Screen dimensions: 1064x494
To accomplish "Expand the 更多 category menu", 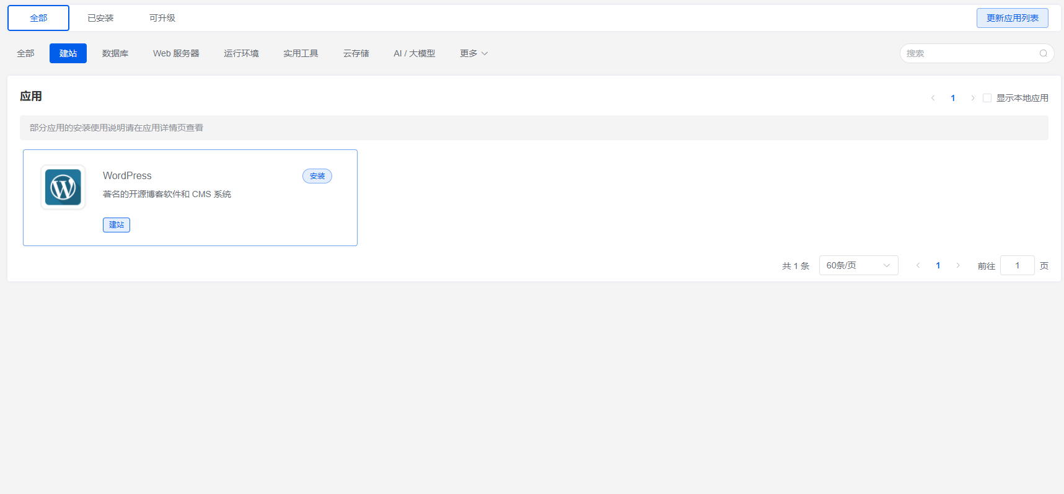I will click(474, 53).
